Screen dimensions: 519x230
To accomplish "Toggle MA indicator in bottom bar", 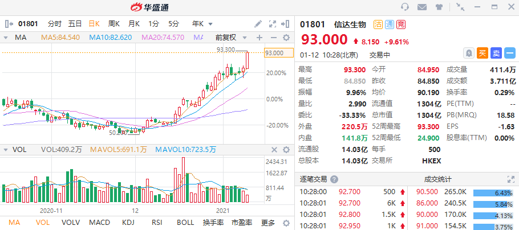I will click(14, 223).
